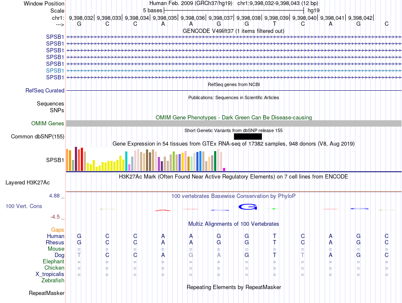This screenshot has height=303, width=402.
Task: Click the Scale label
Action: (x=57, y=11)
